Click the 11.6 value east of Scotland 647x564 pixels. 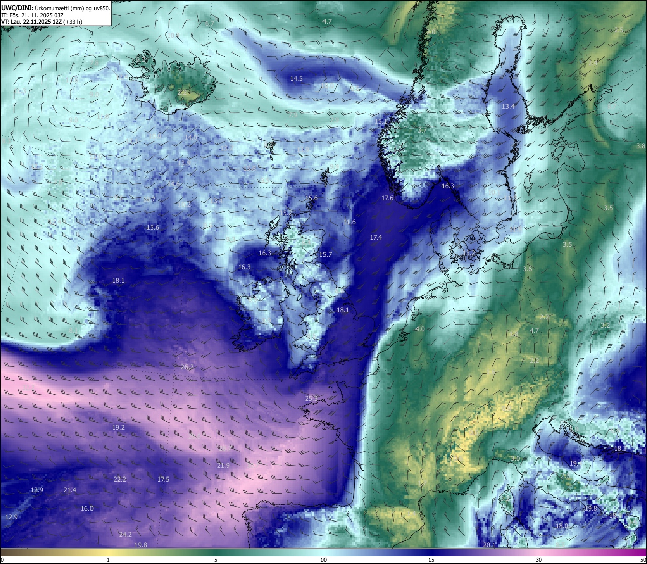click(349, 222)
